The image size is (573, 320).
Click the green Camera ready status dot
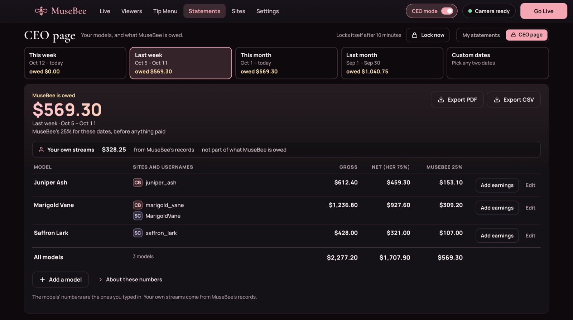click(x=470, y=11)
